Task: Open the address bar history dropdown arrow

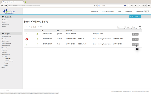Action: 94,6
